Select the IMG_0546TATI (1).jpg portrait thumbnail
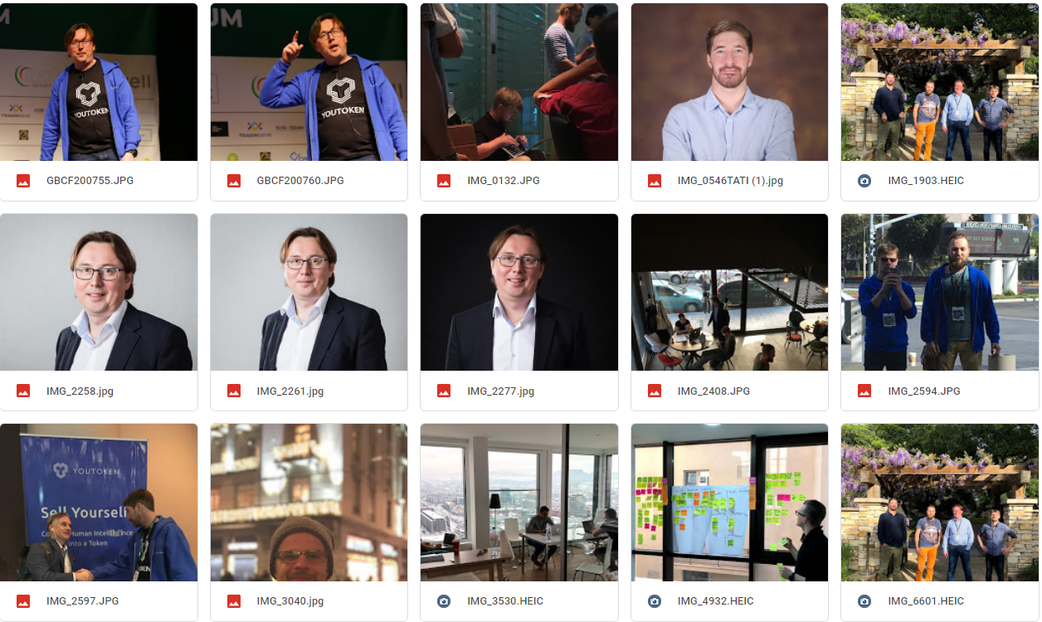This screenshot has width=1042, height=622. click(x=730, y=82)
